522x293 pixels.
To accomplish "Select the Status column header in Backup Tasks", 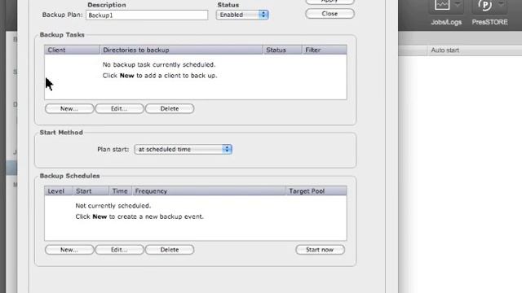I will 283,50.
